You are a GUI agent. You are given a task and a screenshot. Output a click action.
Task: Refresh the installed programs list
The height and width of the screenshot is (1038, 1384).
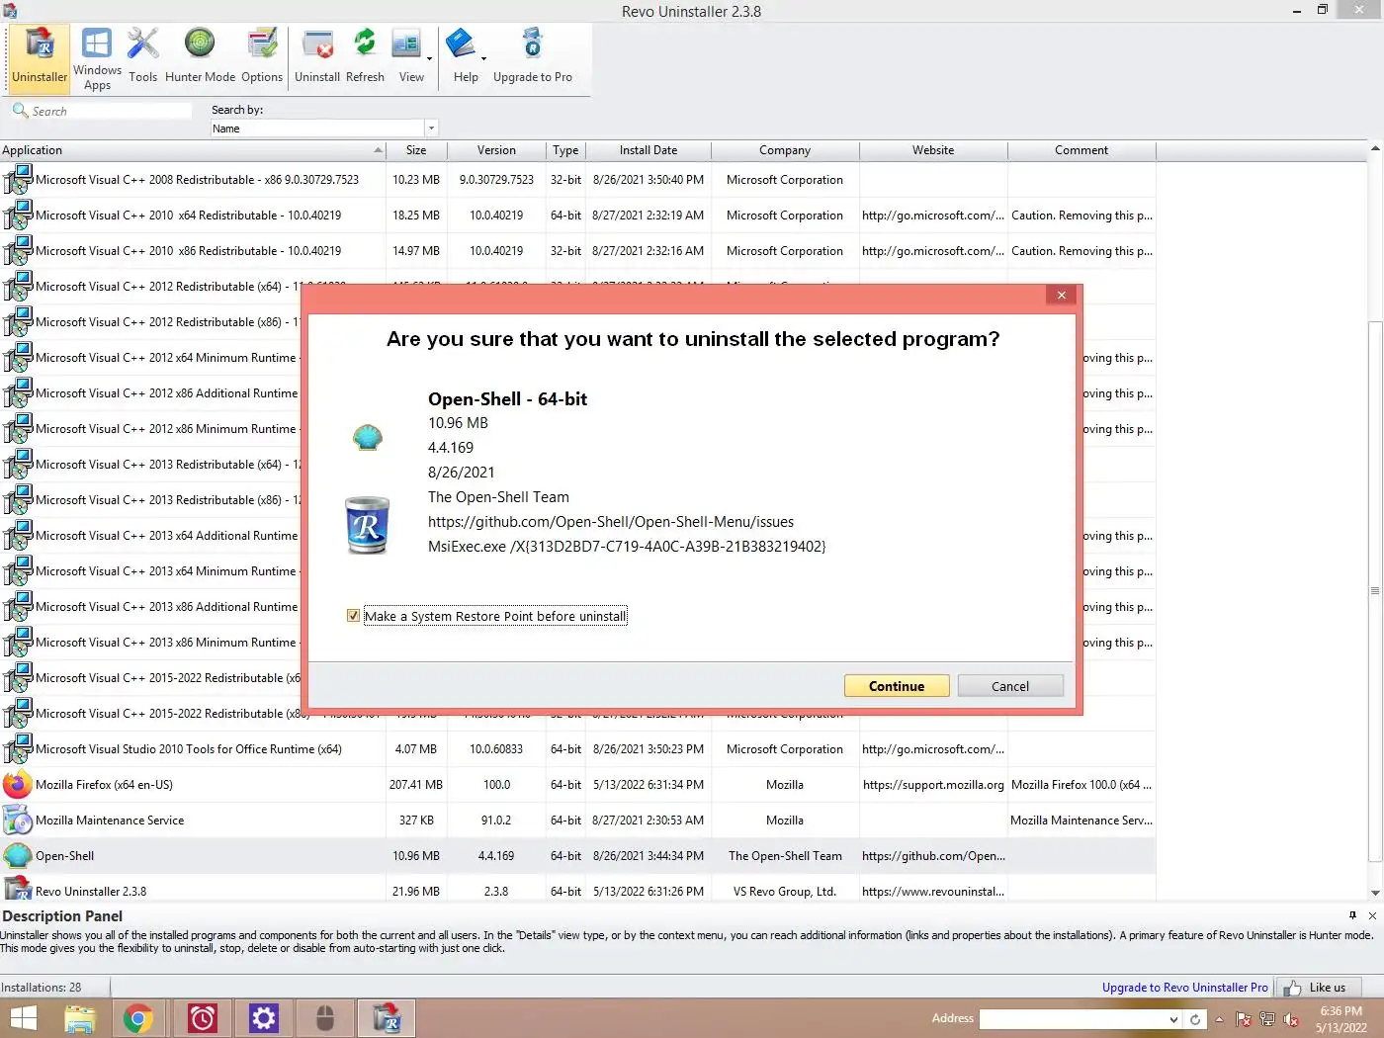click(x=365, y=57)
